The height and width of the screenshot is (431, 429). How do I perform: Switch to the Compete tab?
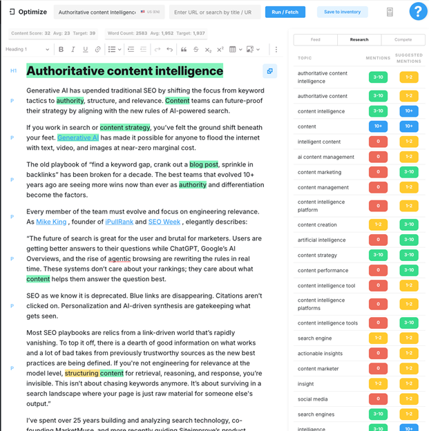(x=401, y=40)
